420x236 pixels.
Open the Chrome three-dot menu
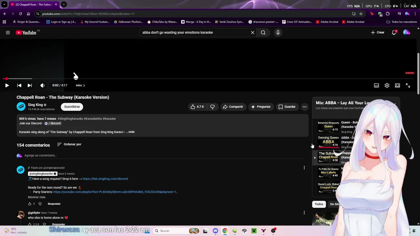point(415,14)
